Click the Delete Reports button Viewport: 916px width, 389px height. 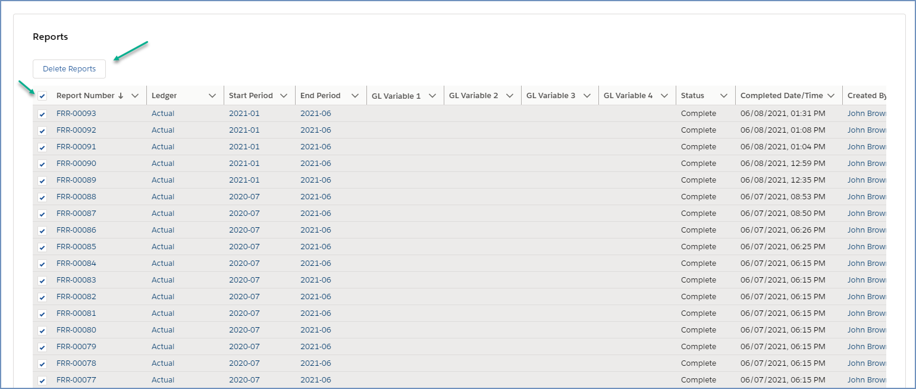pos(69,69)
